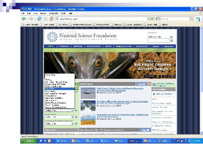The width and height of the screenshot is (203, 152).
Task: Choose Geosciences in the dropdown list
Action: click(x=60, y=96)
